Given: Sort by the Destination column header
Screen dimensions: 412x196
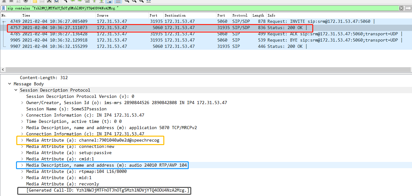Looking at the screenshot, I should (x=190, y=15).
